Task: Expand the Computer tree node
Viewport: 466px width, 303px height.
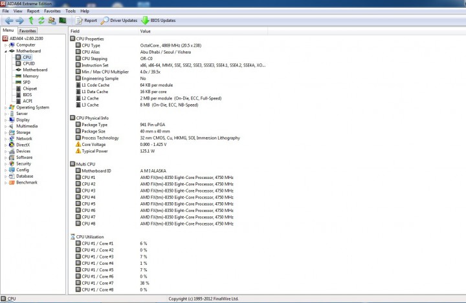Action: (5, 45)
